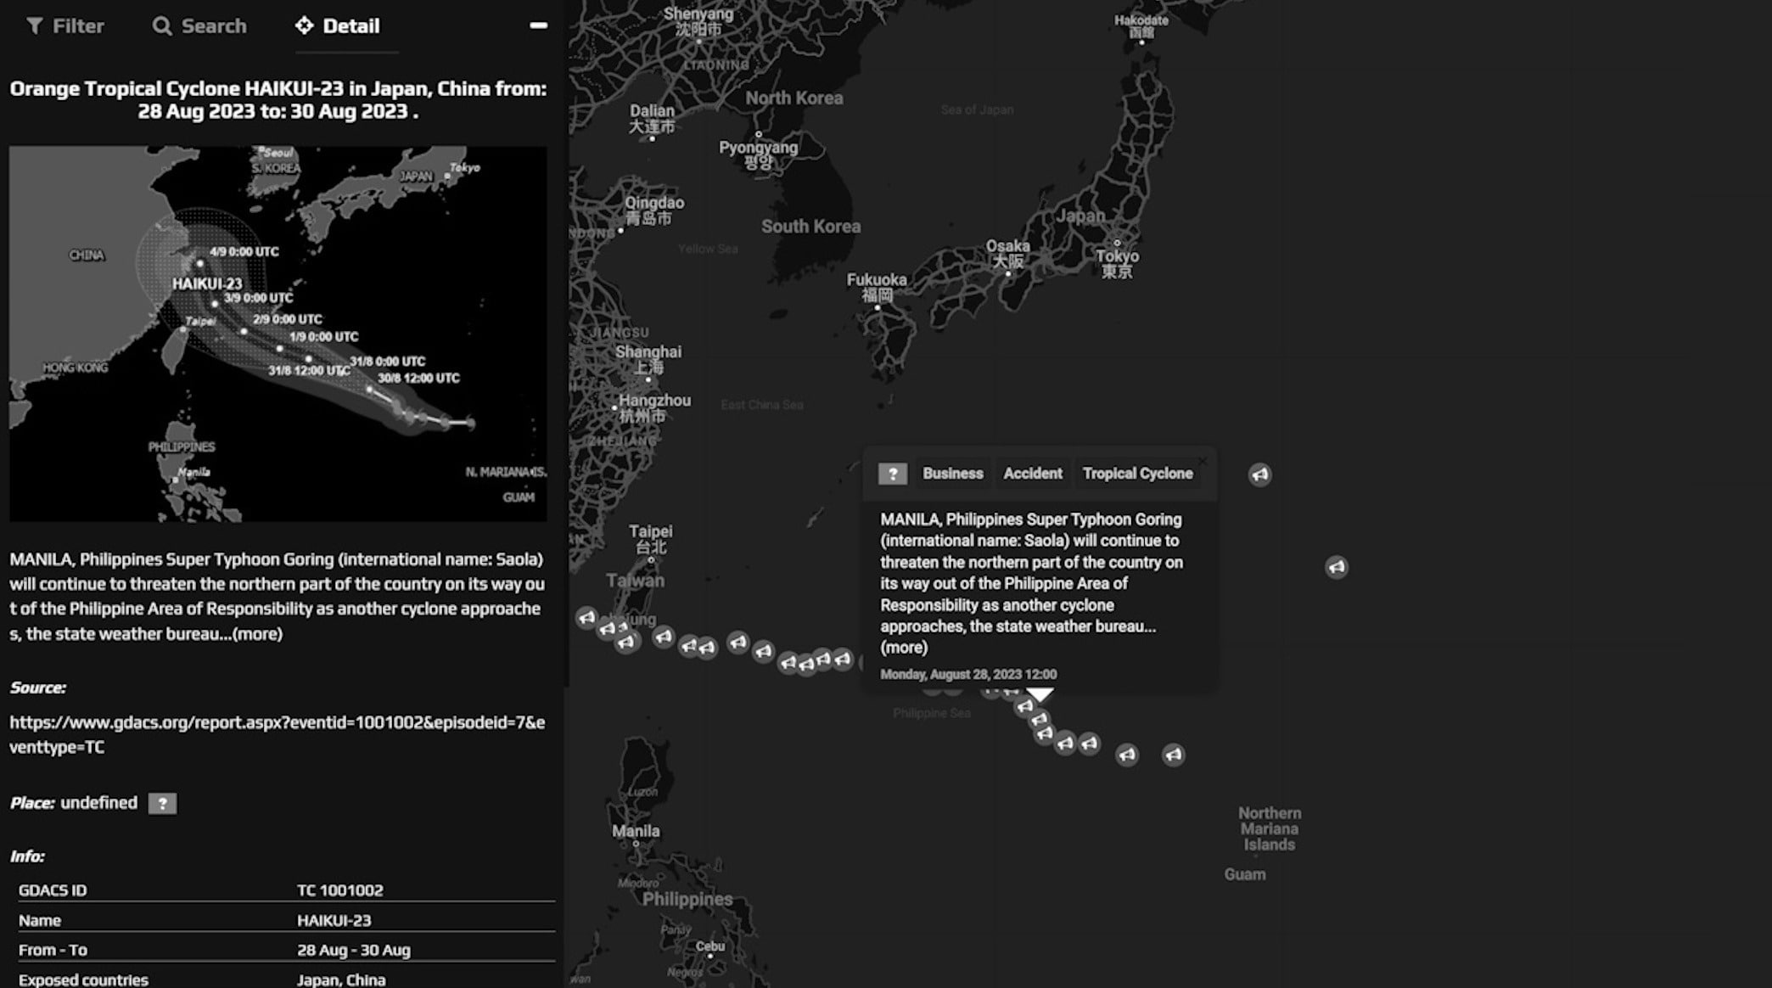This screenshot has height=988, width=1772.
Task: Click lowest rightmost megaphone marker on track
Action: click(x=1173, y=755)
